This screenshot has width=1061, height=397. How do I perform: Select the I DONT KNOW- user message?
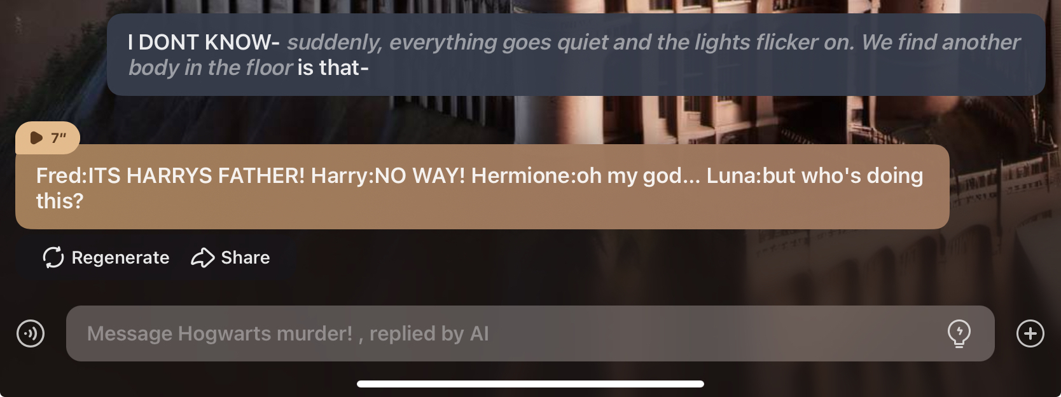tap(576, 55)
